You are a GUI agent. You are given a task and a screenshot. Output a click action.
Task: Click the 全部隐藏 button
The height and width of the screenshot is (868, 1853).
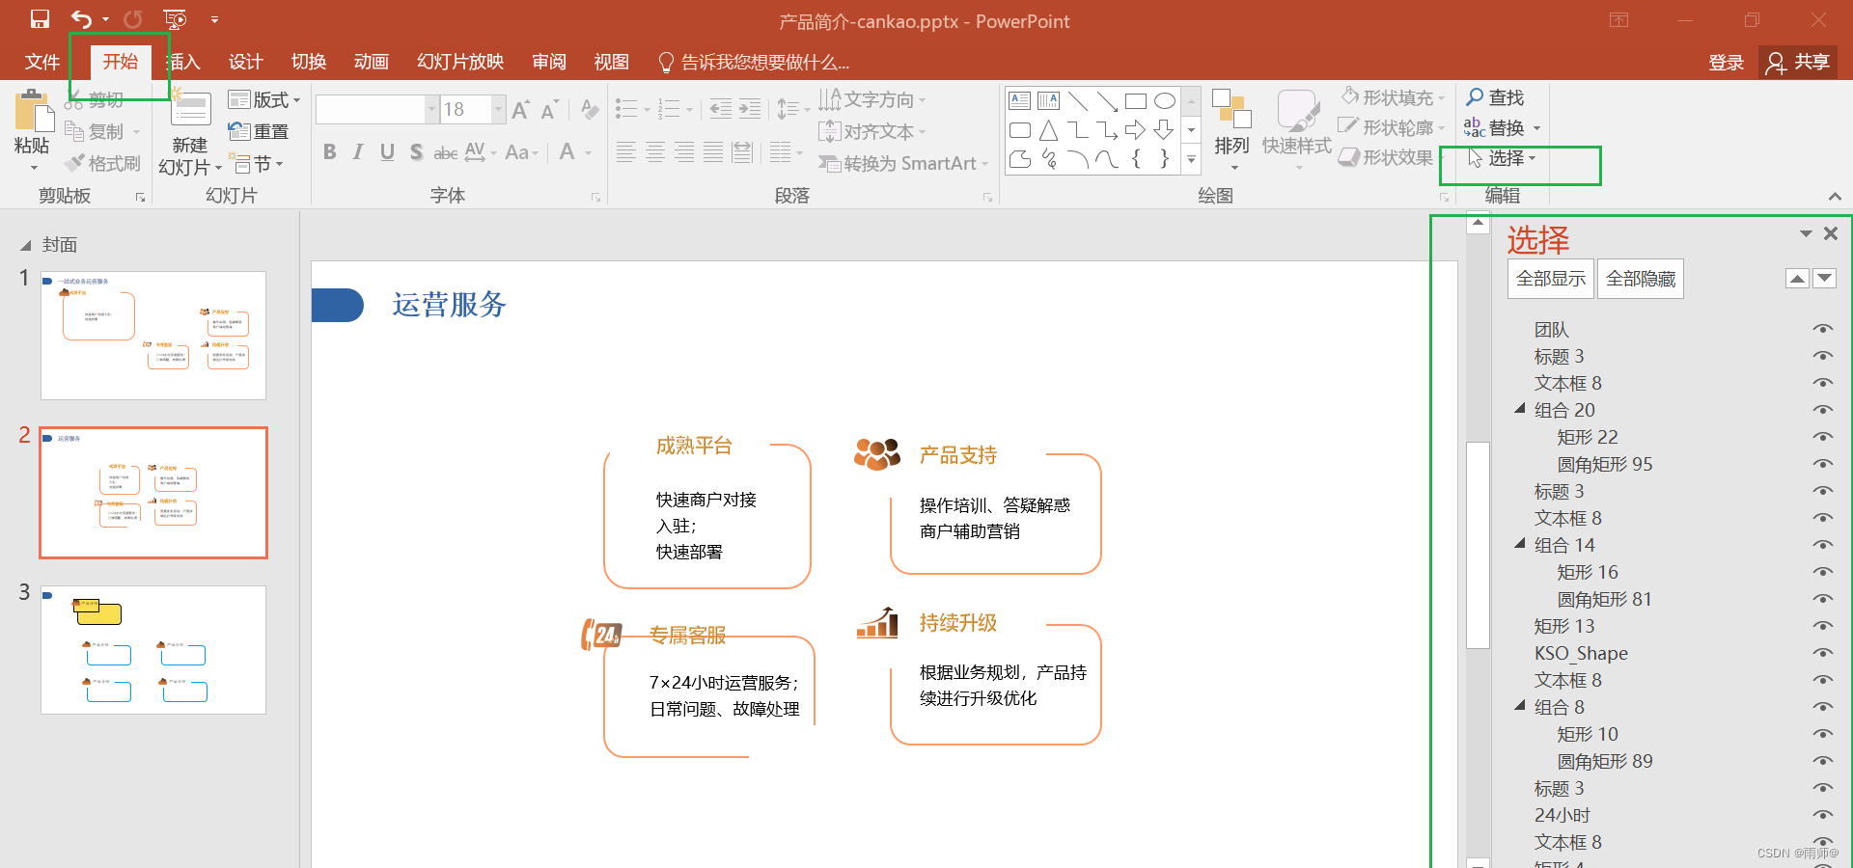[x=1641, y=279]
